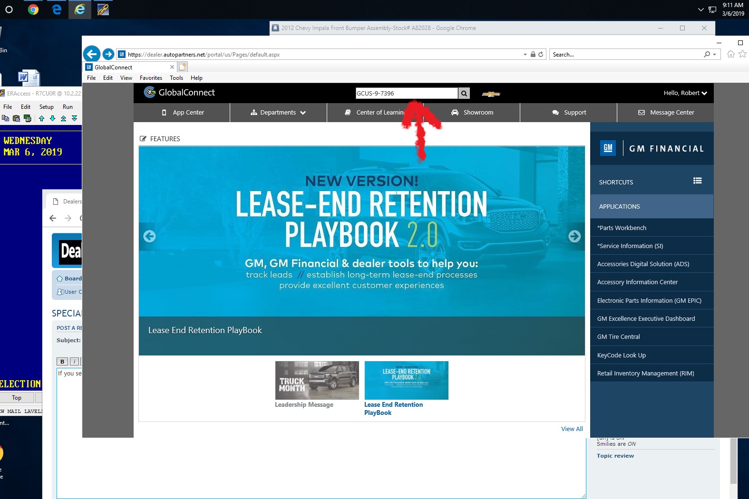The height and width of the screenshot is (499, 749).
Task: Select the Truck Month Leadership Message thumbnail
Action: pyautogui.click(x=317, y=380)
